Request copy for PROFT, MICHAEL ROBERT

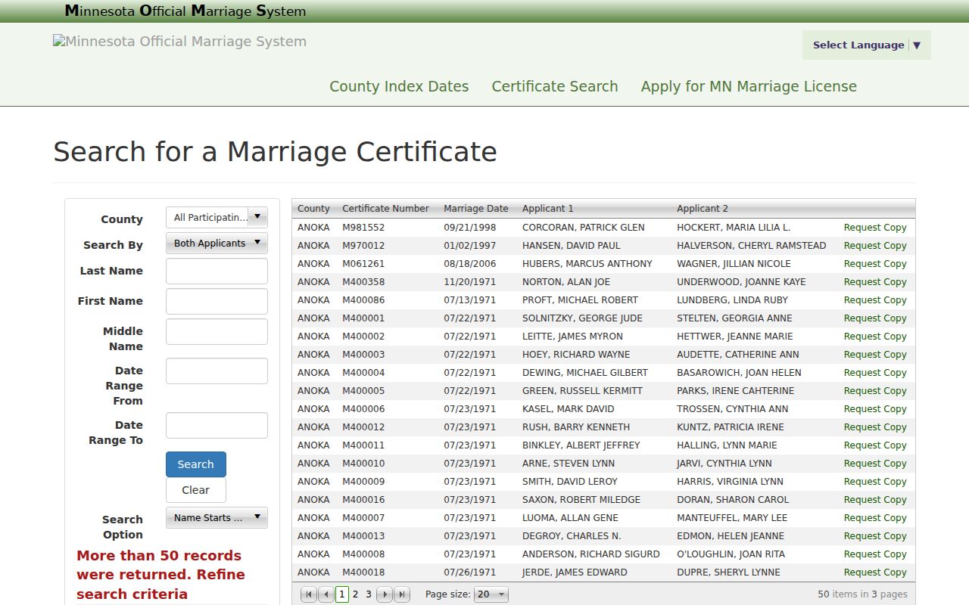pyautogui.click(x=875, y=300)
